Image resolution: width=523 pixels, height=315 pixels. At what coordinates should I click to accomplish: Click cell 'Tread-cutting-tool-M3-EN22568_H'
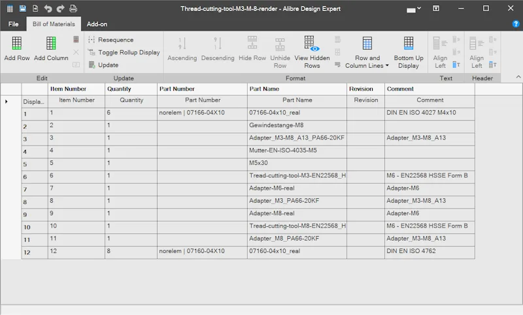[x=297, y=175]
